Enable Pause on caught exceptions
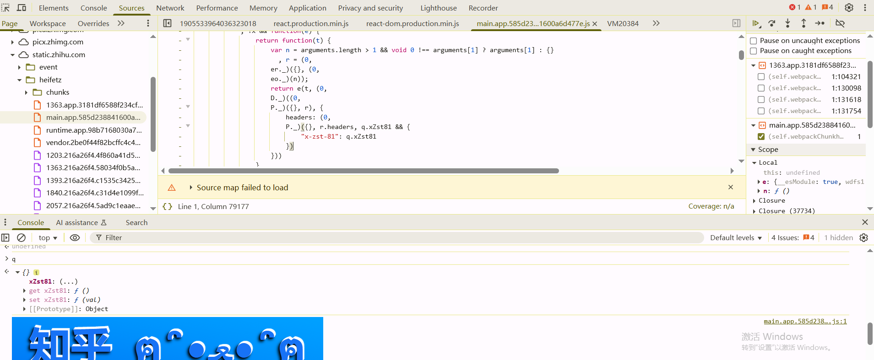Viewport: 874px width, 360px height. [753, 51]
